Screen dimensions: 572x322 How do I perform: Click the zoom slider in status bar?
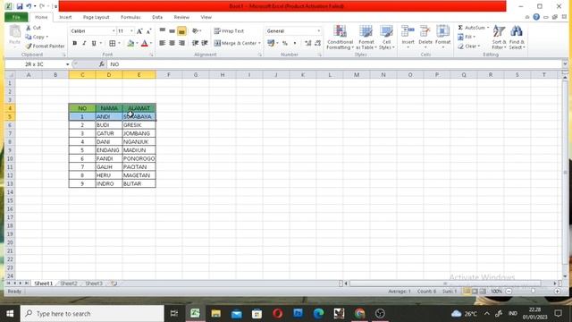pos(533,292)
